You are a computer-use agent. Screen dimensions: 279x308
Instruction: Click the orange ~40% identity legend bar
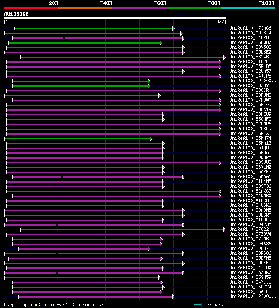click(x=85, y=8)
